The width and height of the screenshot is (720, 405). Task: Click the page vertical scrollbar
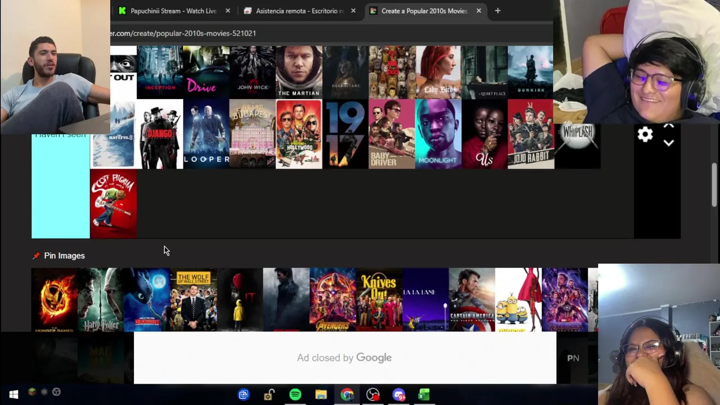pyautogui.click(x=714, y=186)
